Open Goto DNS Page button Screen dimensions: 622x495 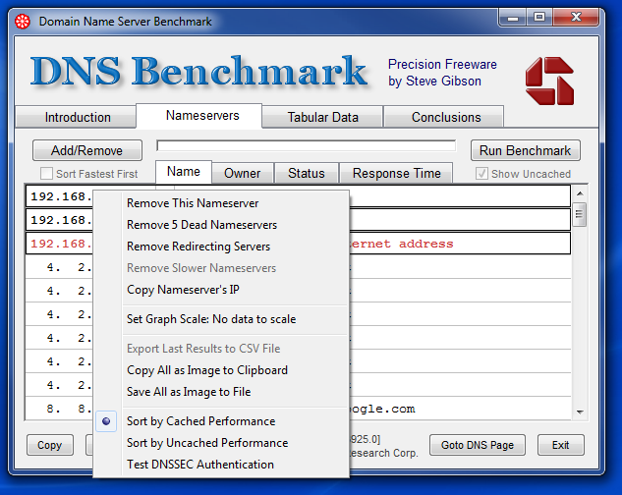[478, 445]
